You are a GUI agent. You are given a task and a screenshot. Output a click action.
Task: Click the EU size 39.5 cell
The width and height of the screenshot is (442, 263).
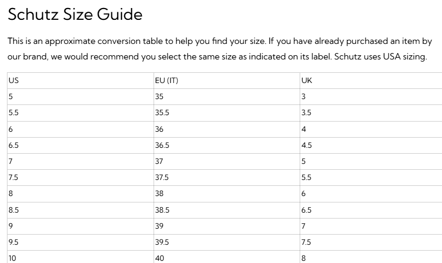pos(227,242)
